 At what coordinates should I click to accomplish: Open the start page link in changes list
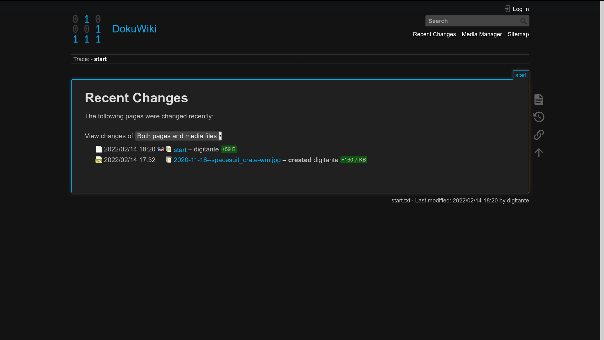[x=180, y=150]
